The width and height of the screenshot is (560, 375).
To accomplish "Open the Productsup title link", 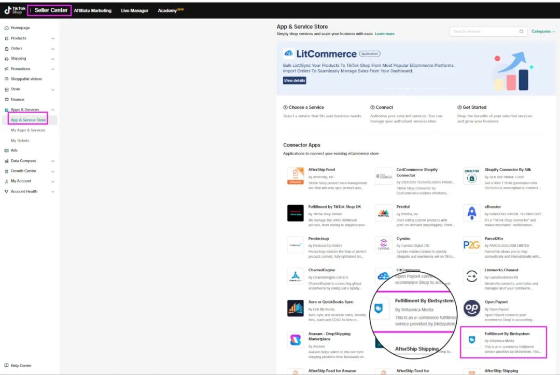I will (x=318, y=239).
